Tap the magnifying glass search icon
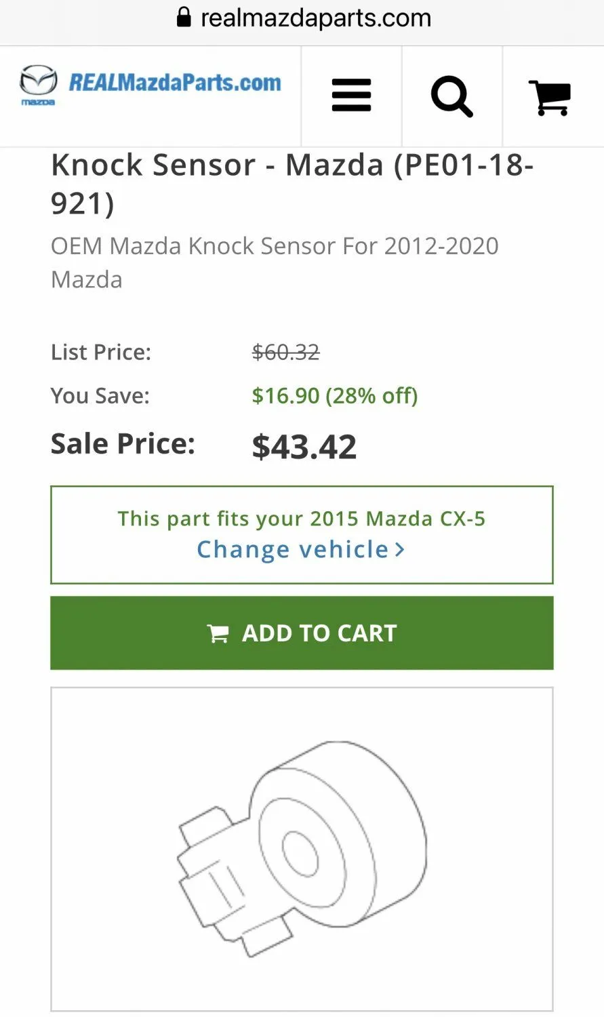Image resolution: width=604 pixels, height=1017 pixels. [451, 96]
